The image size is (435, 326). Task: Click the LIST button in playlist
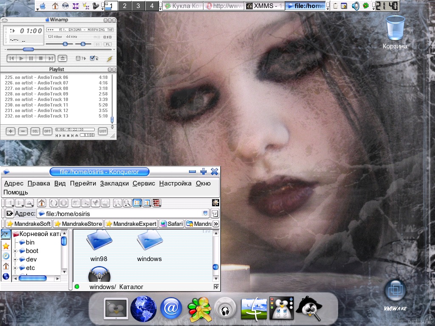click(x=102, y=131)
